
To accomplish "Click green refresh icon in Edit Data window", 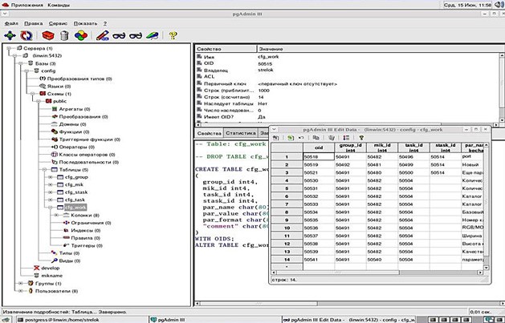I will pyautogui.click(x=291, y=138).
